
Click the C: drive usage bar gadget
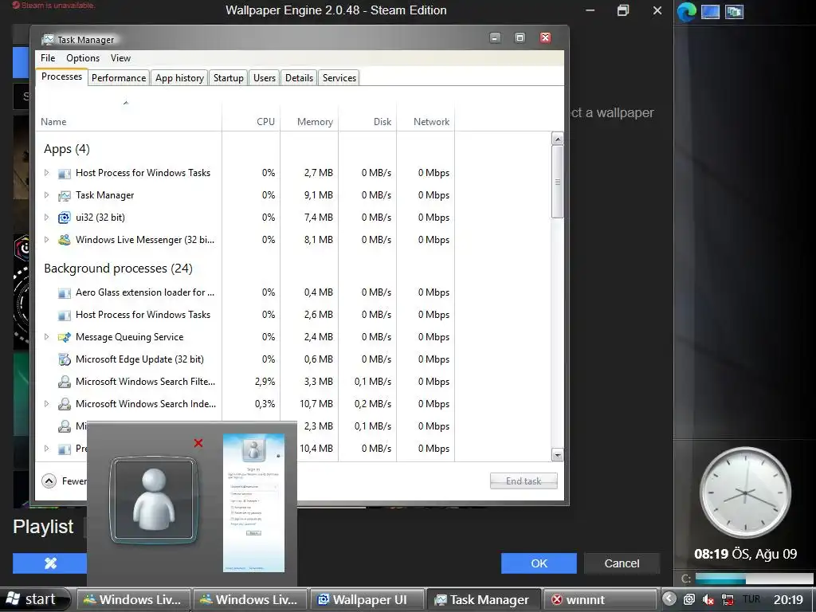click(x=754, y=579)
